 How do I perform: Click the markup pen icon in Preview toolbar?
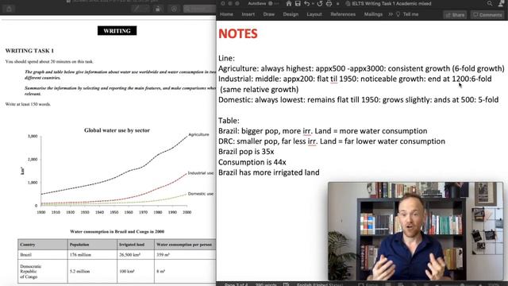point(140,9)
